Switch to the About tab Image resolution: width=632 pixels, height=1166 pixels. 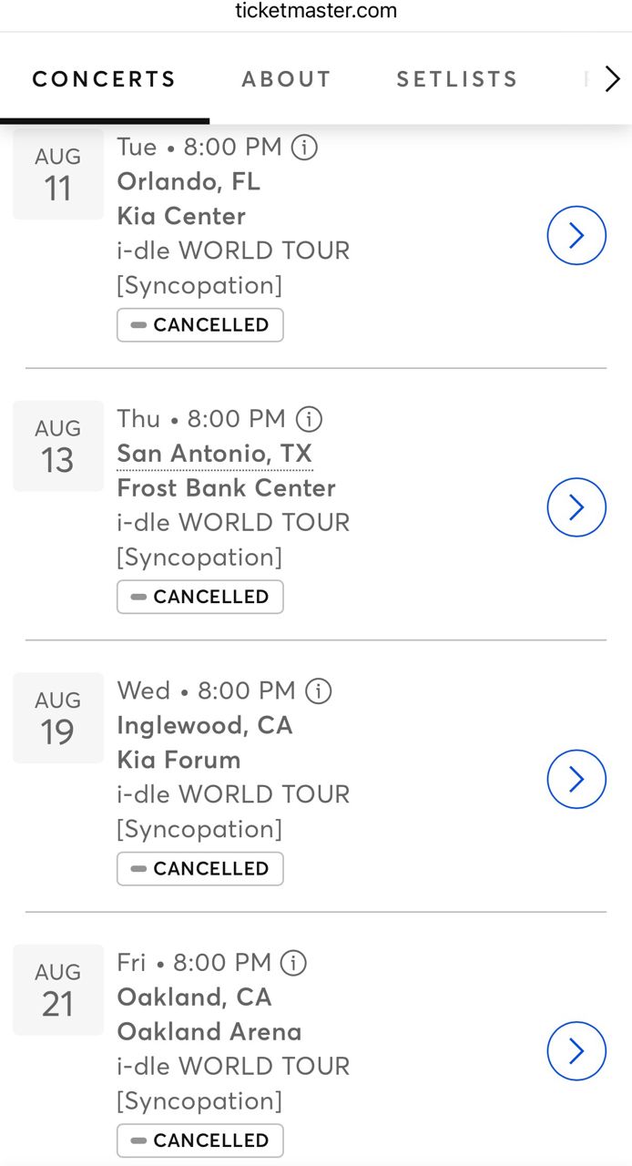pos(286,79)
